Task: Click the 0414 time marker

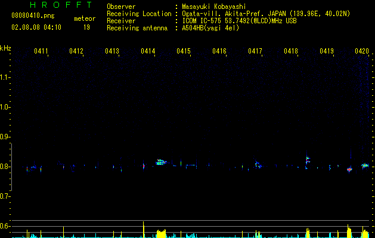Action: [148, 51]
